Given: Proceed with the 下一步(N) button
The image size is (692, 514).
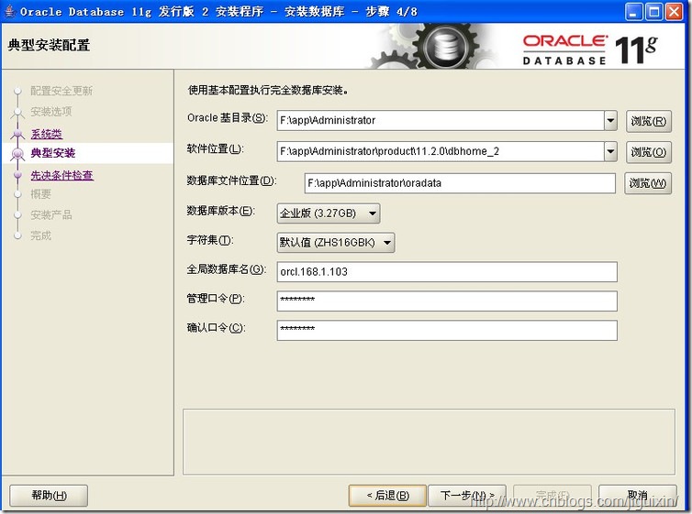Looking at the screenshot, I should point(467,496).
